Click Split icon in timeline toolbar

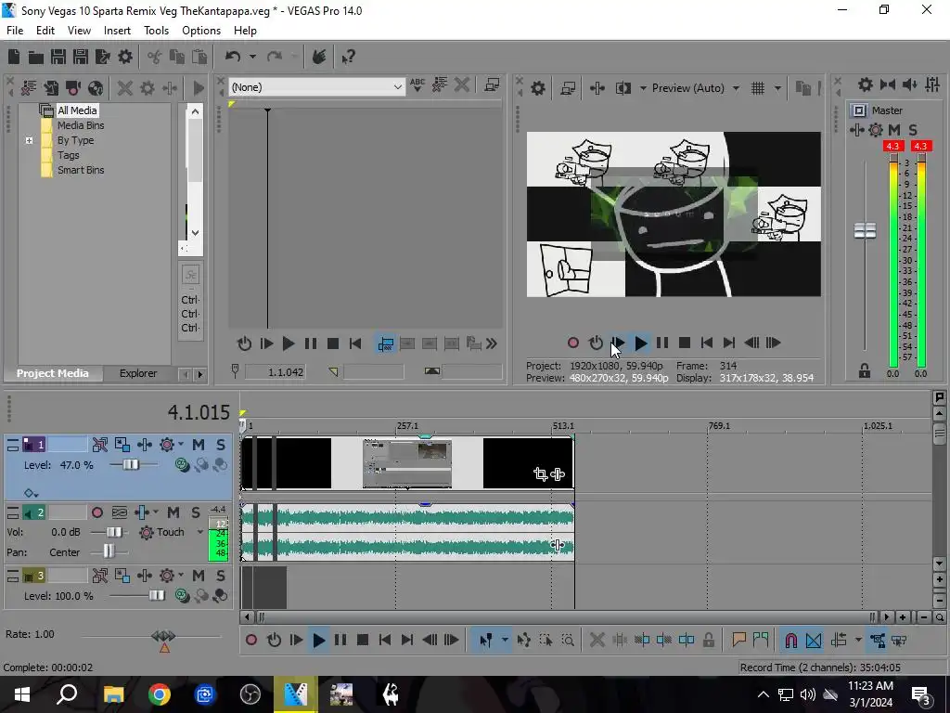point(687,640)
